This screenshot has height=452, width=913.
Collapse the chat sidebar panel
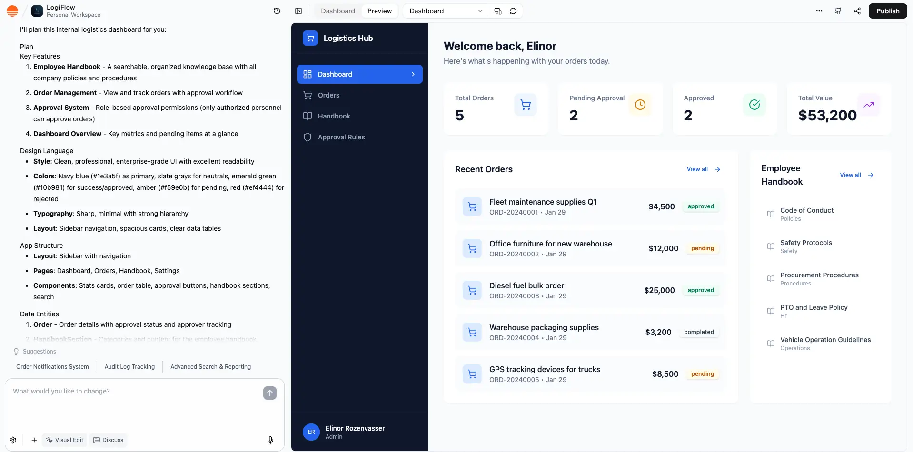point(298,10)
